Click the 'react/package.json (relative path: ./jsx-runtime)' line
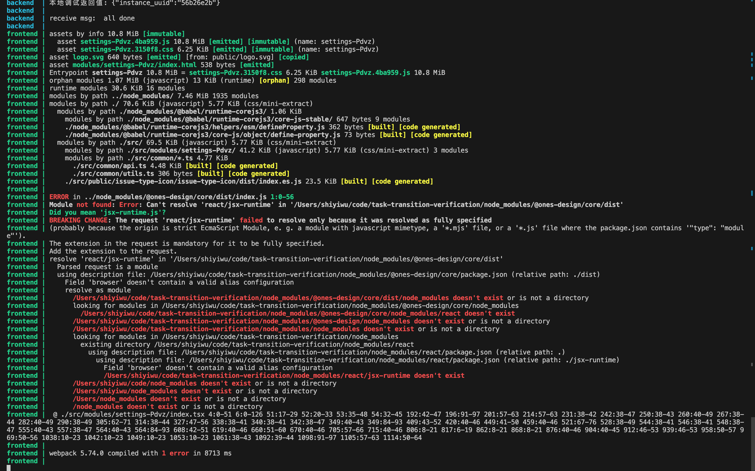 pyautogui.click(x=358, y=360)
